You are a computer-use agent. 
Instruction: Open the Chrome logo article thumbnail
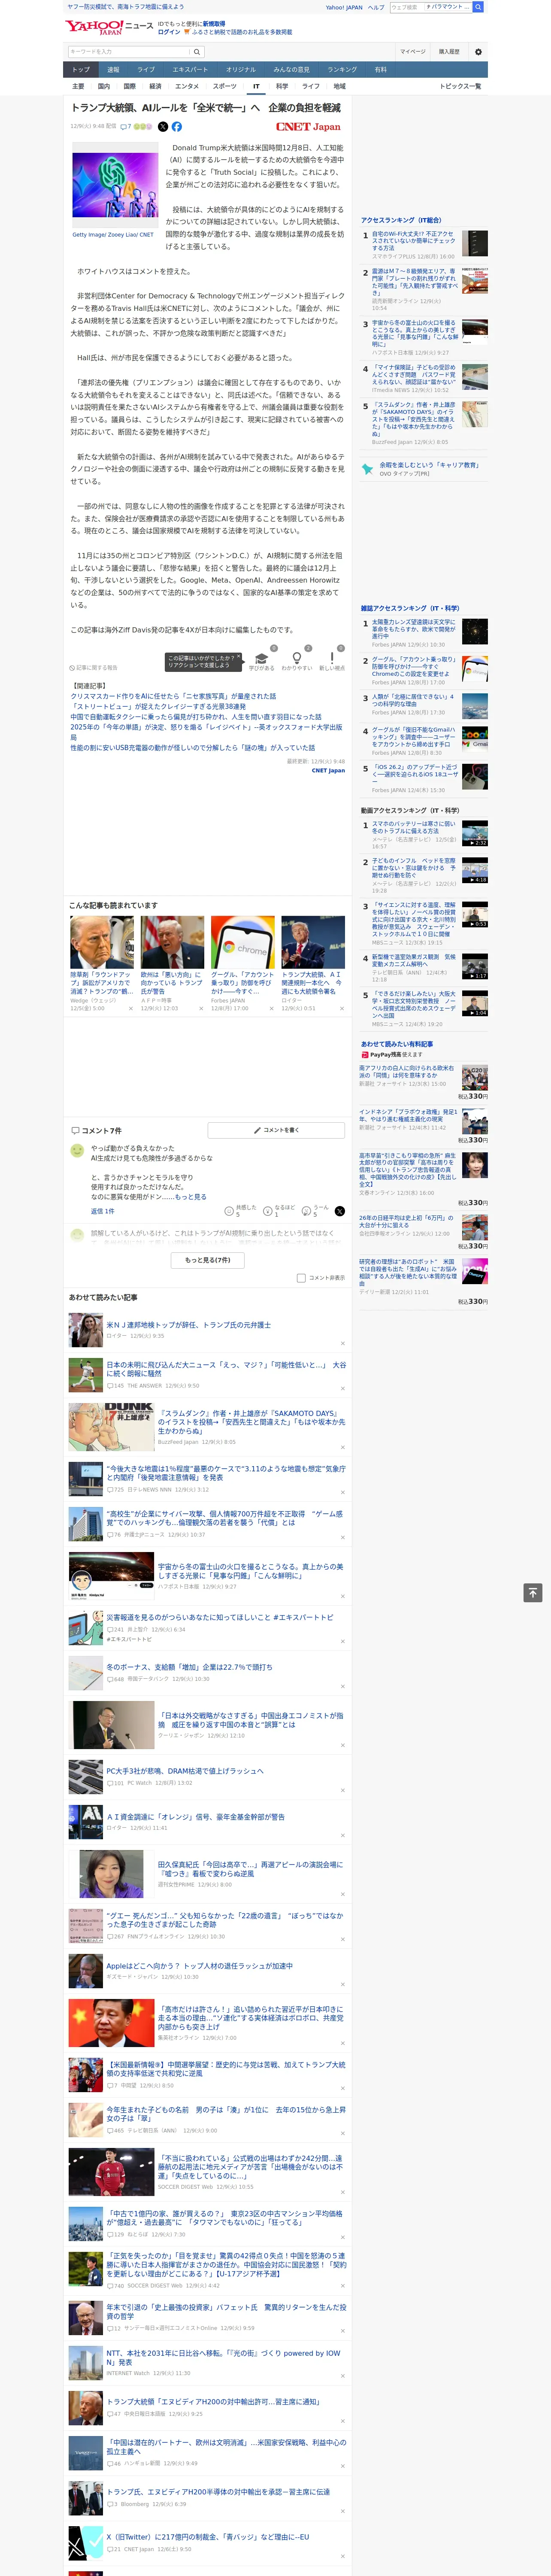(x=242, y=942)
